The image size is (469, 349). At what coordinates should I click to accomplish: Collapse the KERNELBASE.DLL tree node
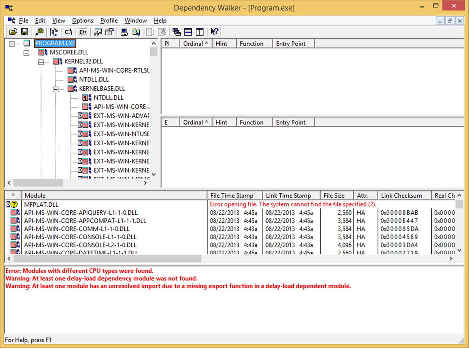pyautogui.click(x=56, y=89)
